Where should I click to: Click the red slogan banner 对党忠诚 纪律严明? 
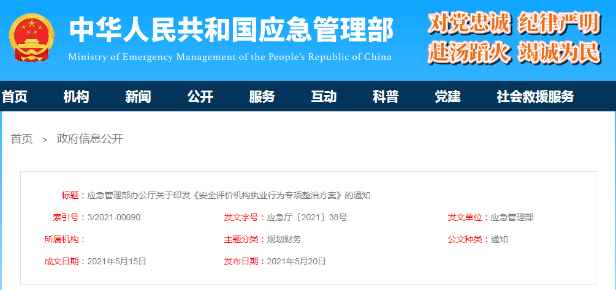pyautogui.click(x=513, y=24)
